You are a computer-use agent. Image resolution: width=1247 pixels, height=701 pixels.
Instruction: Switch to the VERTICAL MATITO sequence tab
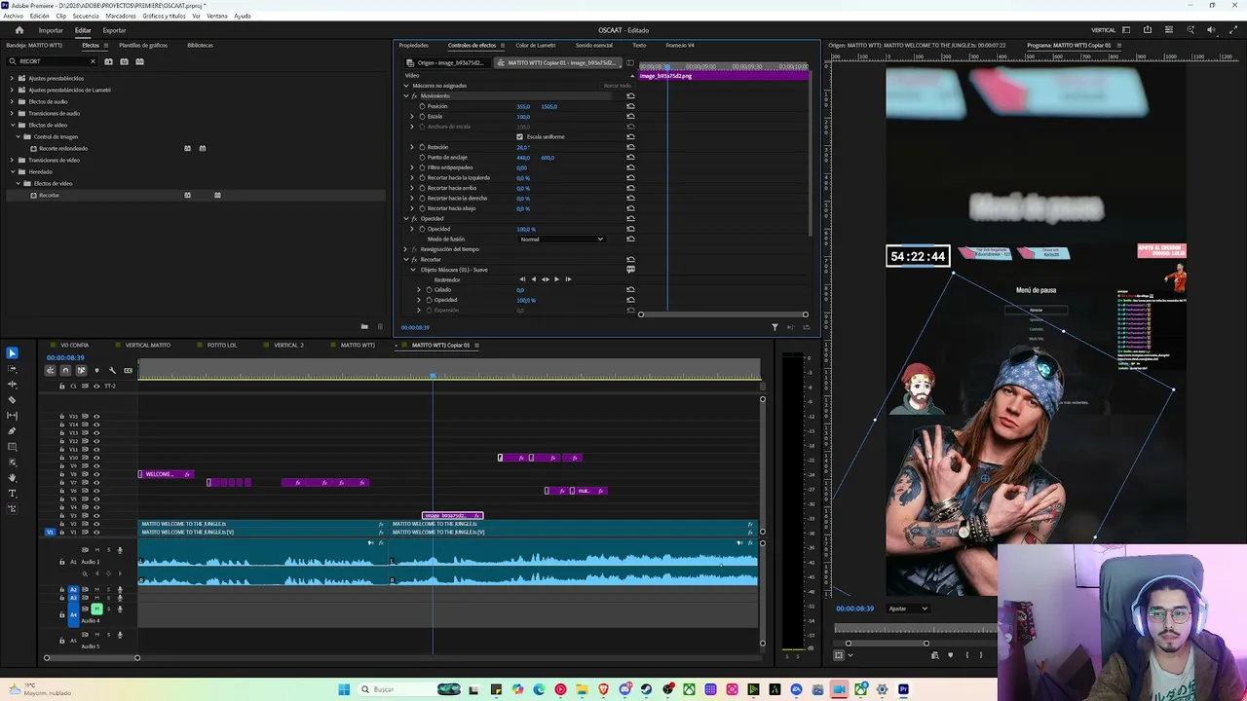coord(148,345)
